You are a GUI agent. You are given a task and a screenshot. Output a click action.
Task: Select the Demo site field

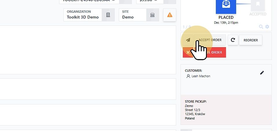coord(133,15)
